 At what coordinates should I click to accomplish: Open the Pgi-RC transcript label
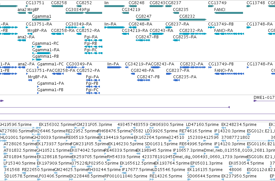pos(91,50)
